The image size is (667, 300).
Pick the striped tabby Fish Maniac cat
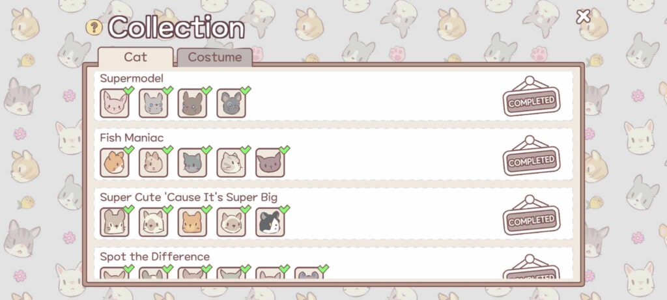(x=231, y=163)
